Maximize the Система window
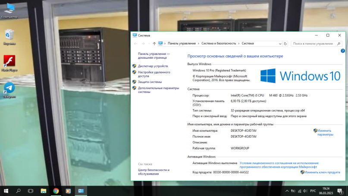The height and width of the screenshot is (196, 348). [x=328, y=35]
